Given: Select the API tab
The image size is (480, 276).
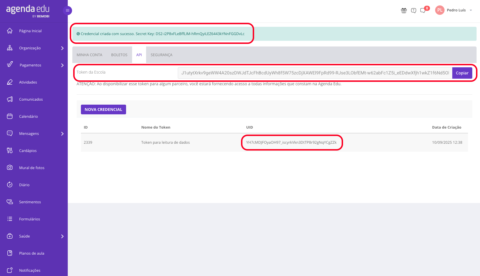Looking at the screenshot, I should click(x=139, y=55).
